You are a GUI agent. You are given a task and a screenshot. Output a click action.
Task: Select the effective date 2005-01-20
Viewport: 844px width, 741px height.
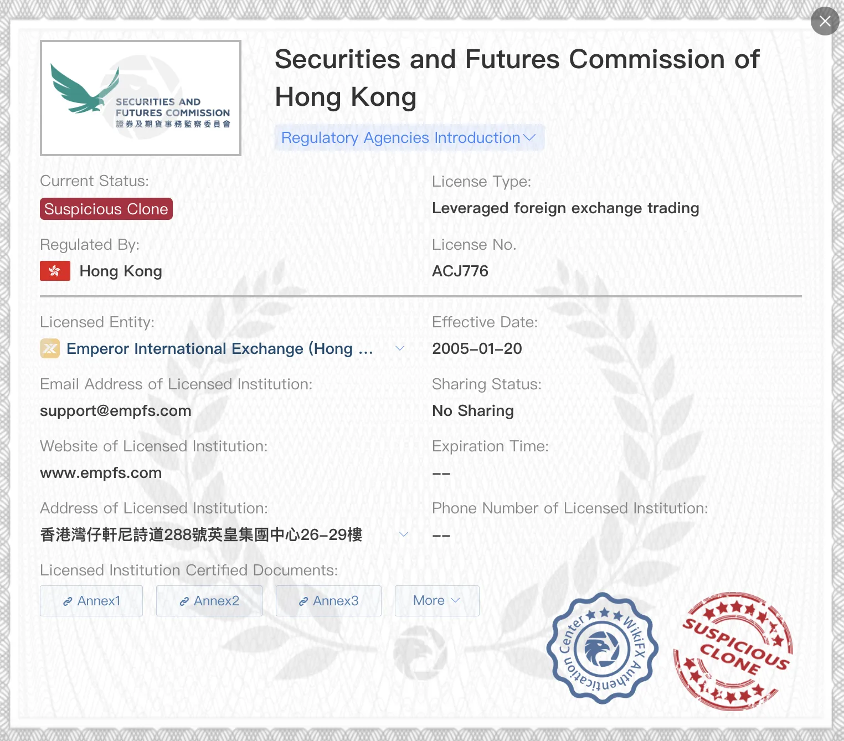477,348
